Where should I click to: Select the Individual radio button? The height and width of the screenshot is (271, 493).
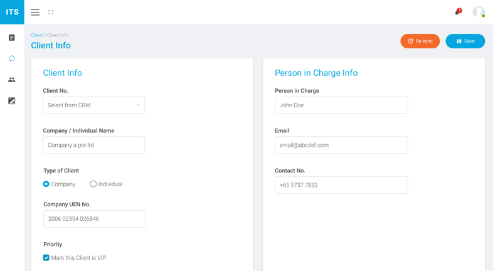coord(93,184)
